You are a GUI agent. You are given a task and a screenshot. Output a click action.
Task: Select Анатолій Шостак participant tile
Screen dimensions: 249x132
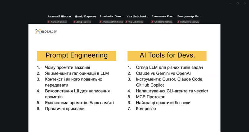(x=60, y=16)
